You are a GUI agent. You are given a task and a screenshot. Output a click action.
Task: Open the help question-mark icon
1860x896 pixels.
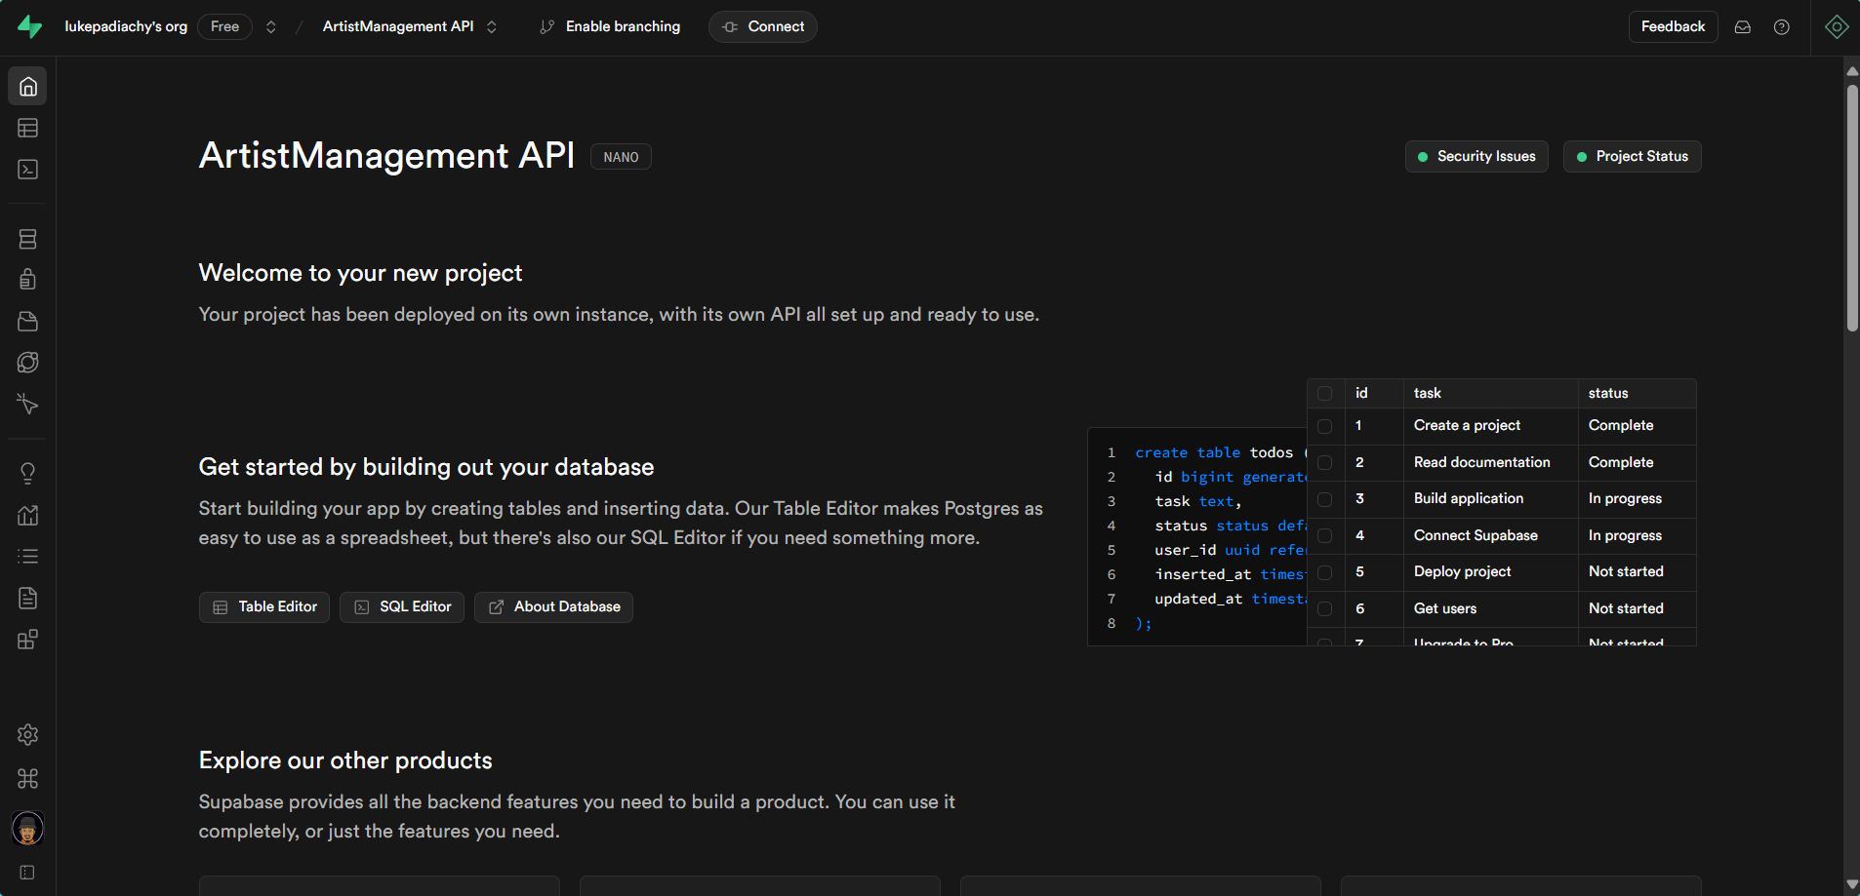(x=1782, y=27)
